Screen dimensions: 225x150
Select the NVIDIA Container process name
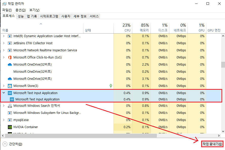click(26, 127)
